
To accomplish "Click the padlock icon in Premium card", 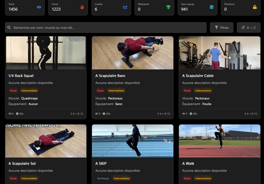I will pyautogui.click(x=255, y=7).
